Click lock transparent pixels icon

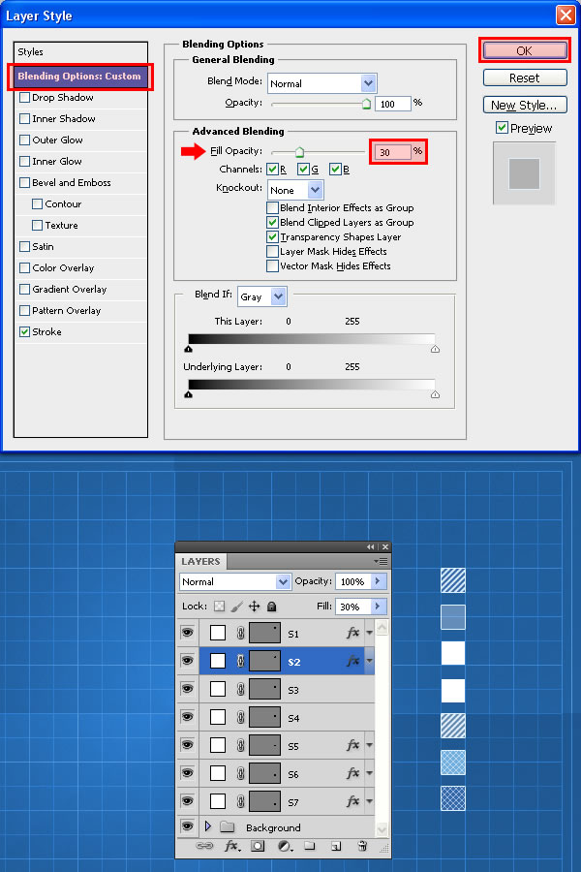[x=220, y=607]
